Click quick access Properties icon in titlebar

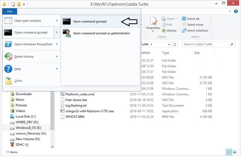pyautogui.click(x=13, y=4)
